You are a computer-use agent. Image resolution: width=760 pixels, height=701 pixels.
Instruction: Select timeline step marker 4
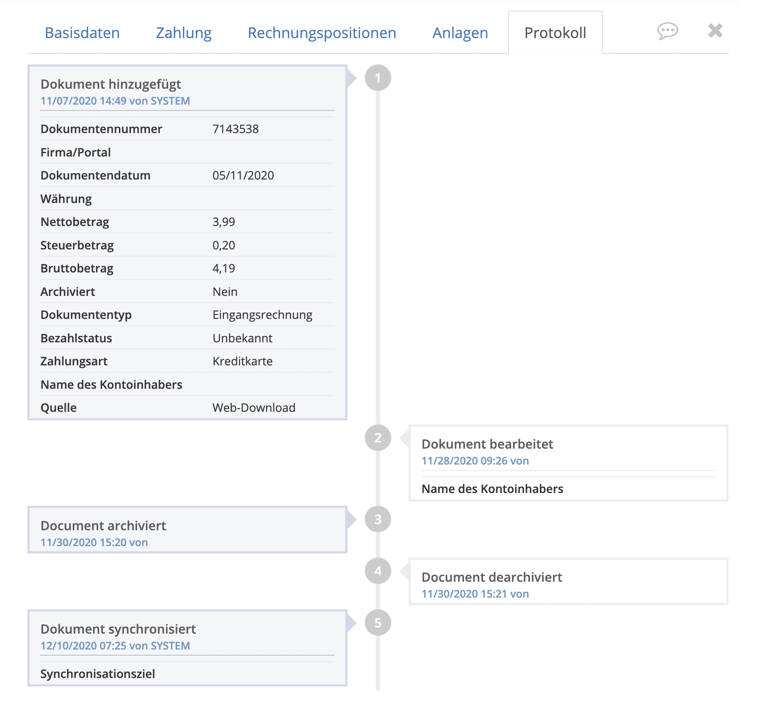click(x=378, y=571)
